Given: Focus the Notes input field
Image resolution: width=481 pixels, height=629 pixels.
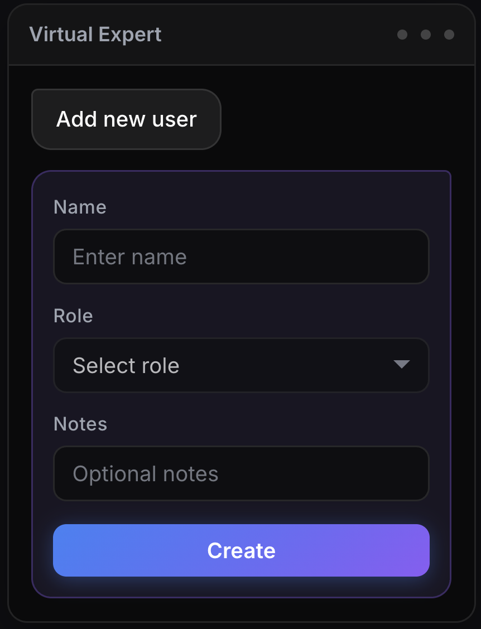Looking at the screenshot, I should pyautogui.click(x=241, y=473).
